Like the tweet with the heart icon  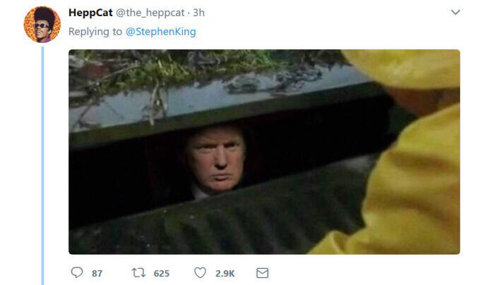pyautogui.click(x=200, y=272)
